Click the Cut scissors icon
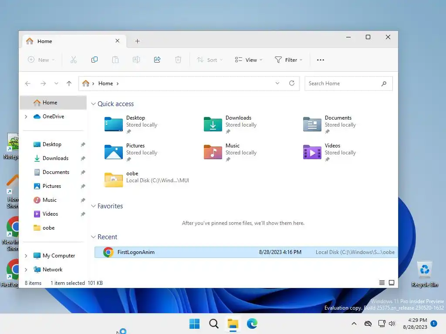The width and height of the screenshot is (446, 334). click(73, 60)
